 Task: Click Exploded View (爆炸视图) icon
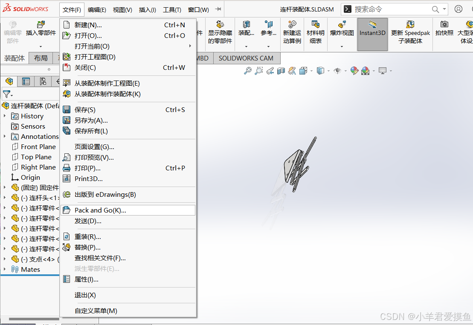click(x=342, y=24)
